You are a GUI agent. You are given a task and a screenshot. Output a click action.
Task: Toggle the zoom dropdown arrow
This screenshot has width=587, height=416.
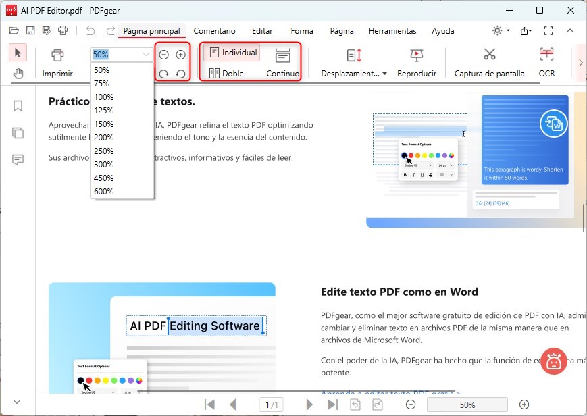coord(146,55)
